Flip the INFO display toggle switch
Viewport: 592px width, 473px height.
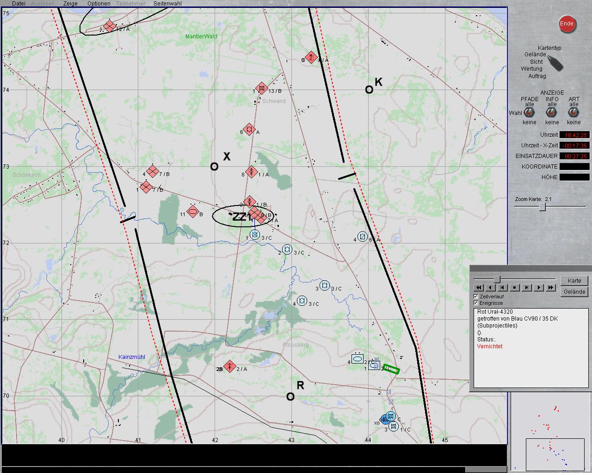(x=552, y=112)
